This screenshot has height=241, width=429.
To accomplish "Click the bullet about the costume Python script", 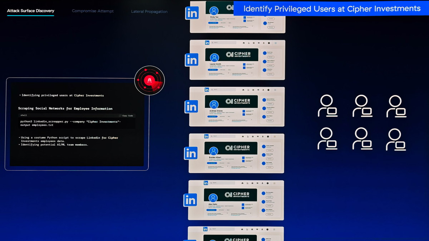I will click(68, 139).
